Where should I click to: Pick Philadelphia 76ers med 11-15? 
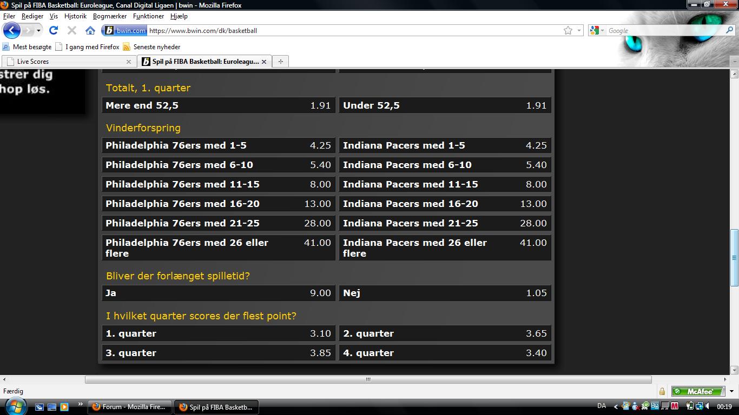219,184
